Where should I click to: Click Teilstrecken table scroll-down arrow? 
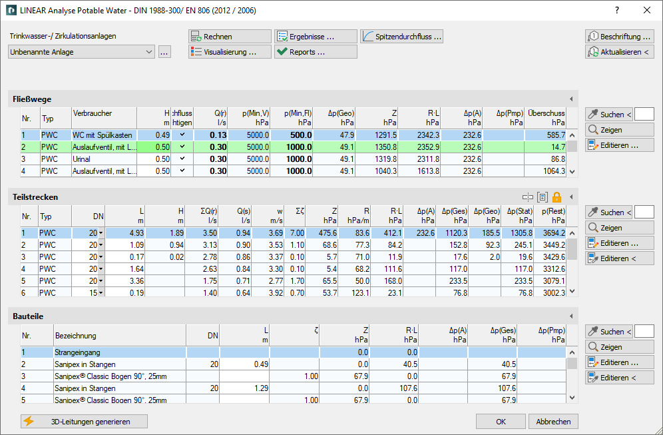(572, 291)
